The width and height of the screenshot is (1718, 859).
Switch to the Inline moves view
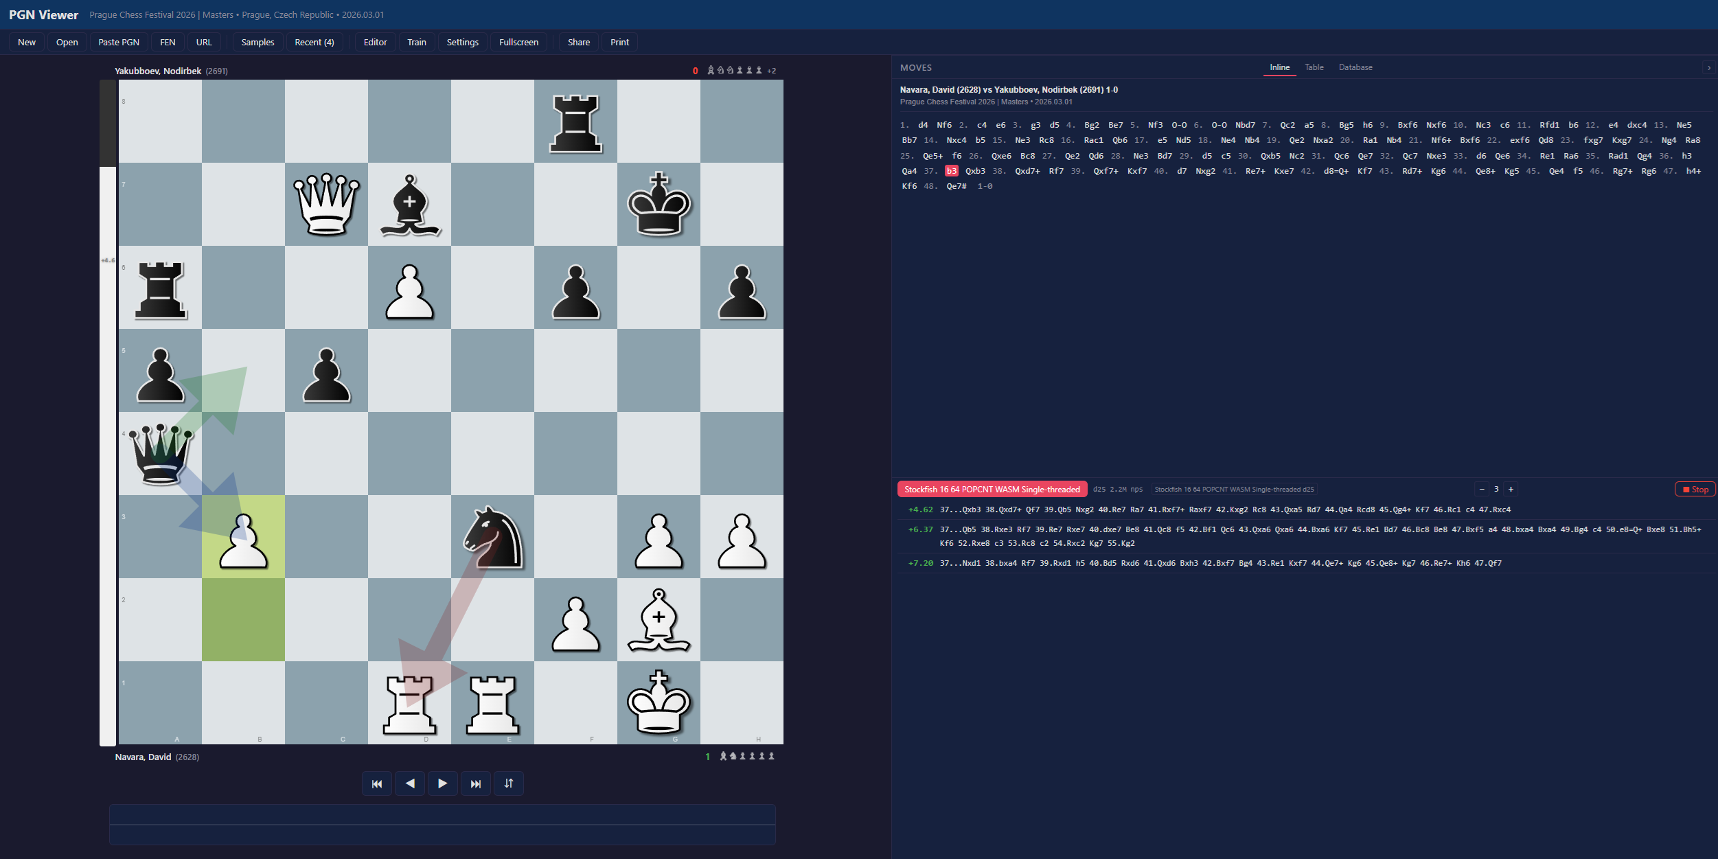coord(1279,67)
